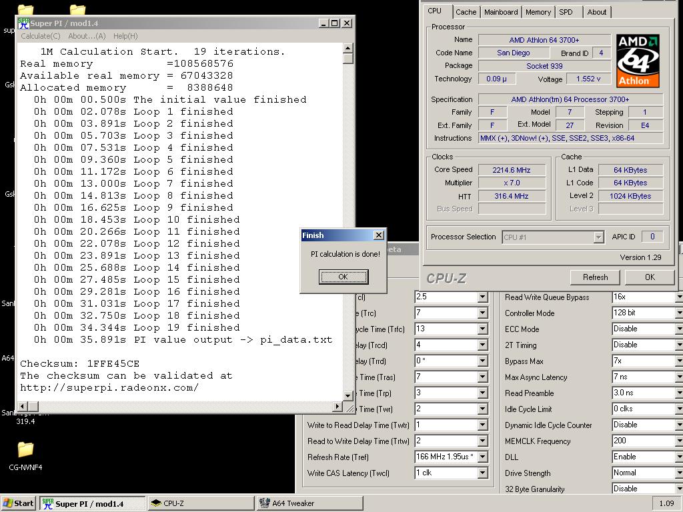Click the Super PI vertical scrollbar up arrow
This screenshot has height=512, width=683.
pos(348,47)
